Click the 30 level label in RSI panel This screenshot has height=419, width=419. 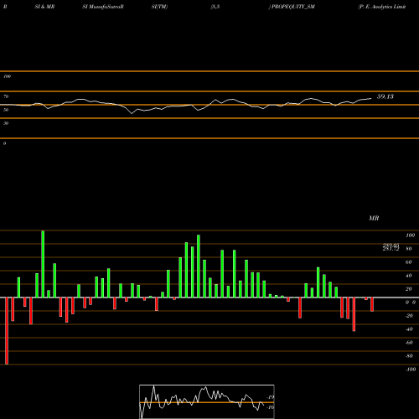coord(6,123)
